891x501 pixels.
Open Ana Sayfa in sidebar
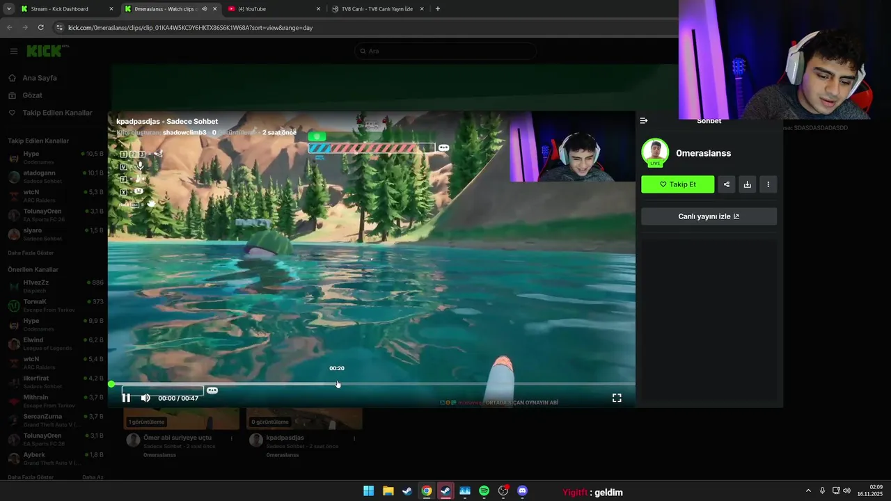tap(40, 78)
